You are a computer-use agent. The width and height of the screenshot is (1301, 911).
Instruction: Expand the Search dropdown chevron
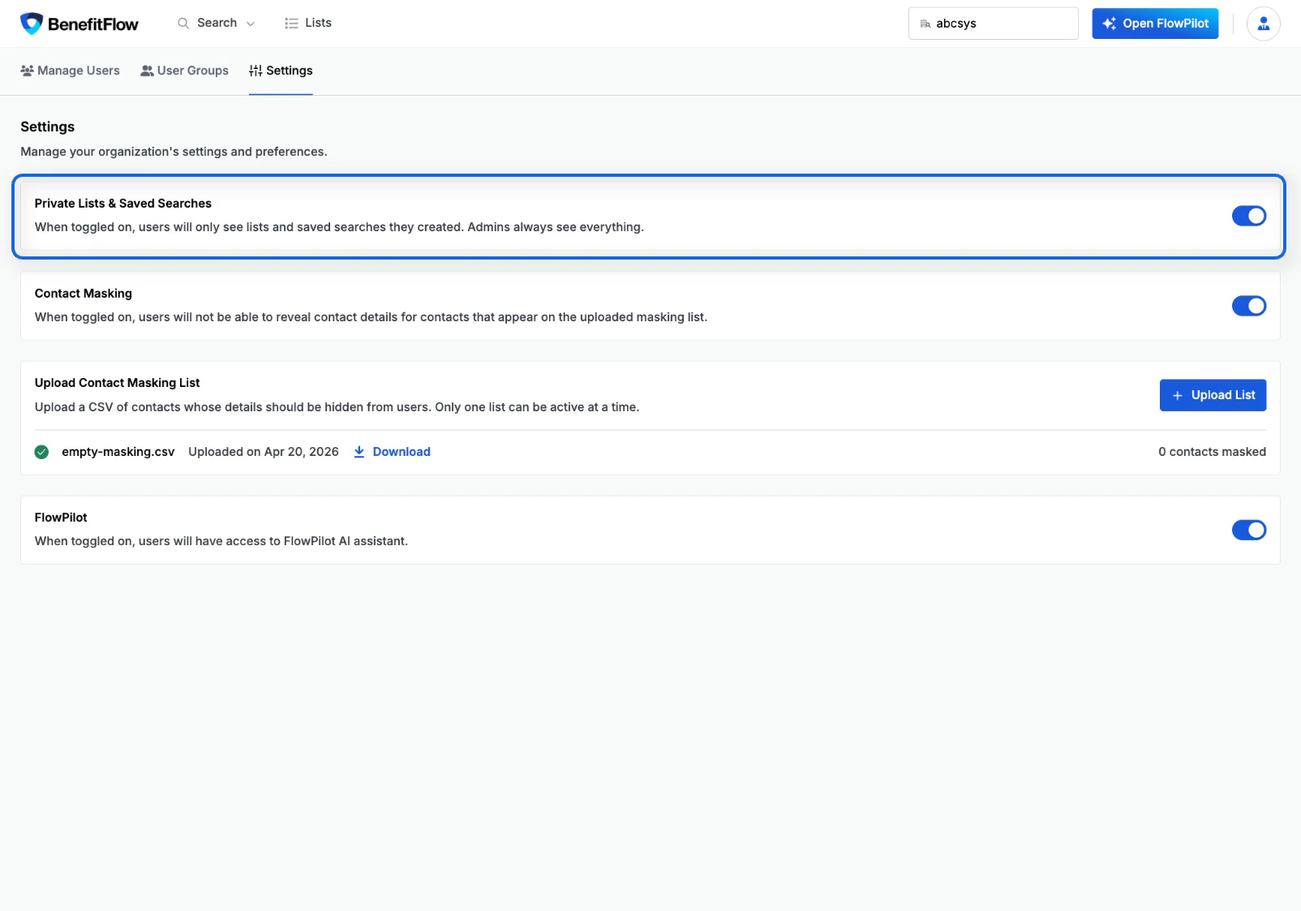pos(250,23)
